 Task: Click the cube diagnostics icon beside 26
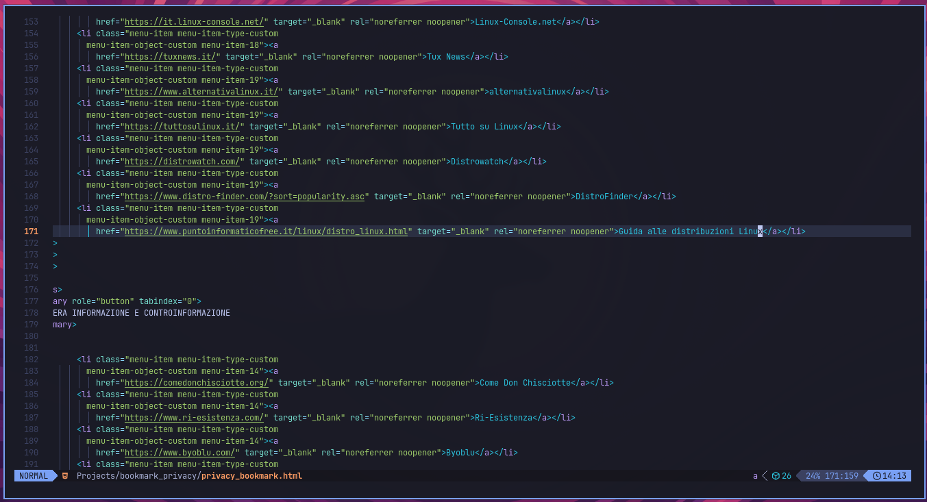pyautogui.click(x=776, y=476)
